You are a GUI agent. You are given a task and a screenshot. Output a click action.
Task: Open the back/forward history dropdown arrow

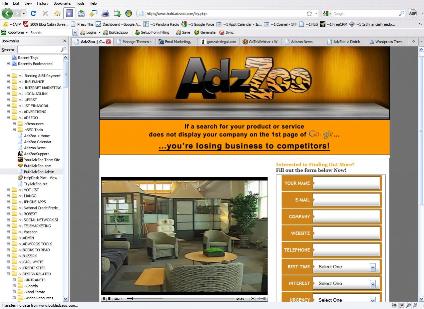24,14
